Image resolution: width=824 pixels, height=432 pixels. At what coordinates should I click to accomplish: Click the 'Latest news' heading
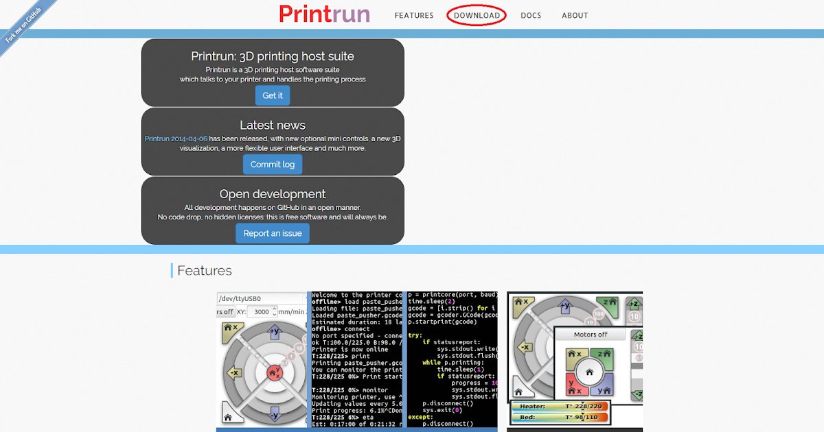click(273, 125)
